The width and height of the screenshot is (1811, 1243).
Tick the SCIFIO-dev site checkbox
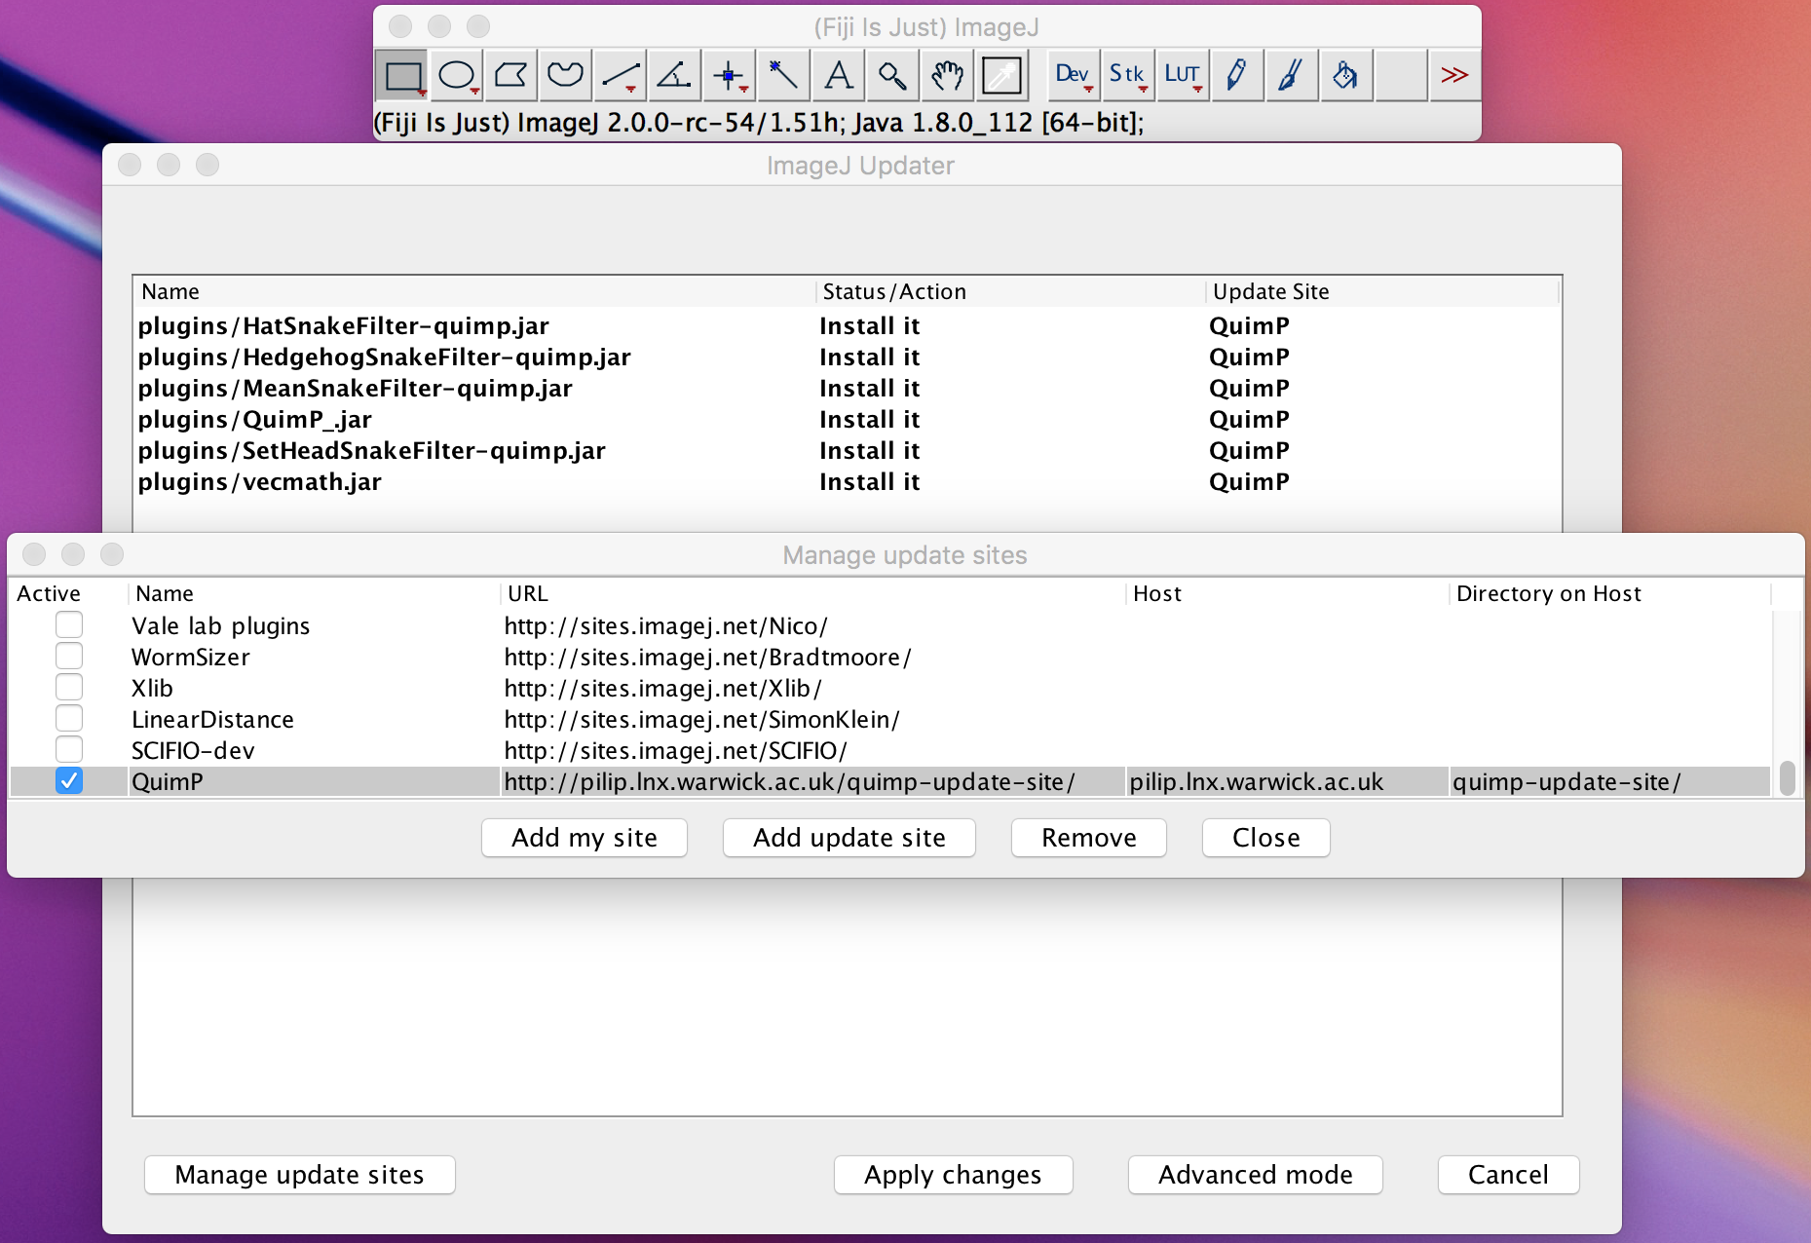tap(69, 750)
